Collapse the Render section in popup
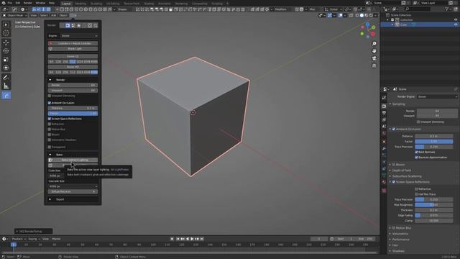Image resolution: width=460 pixels, height=259 pixels. [x=50, y=80]
